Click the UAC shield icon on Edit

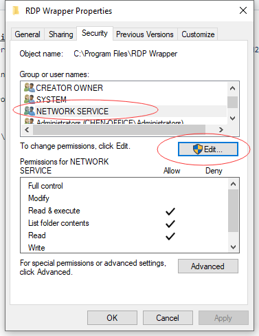tap(198, 149)
